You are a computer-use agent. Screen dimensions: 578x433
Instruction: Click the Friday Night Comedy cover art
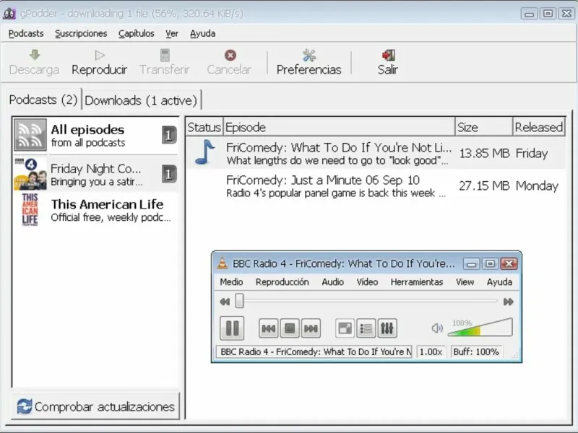click(x=30, y=174)
